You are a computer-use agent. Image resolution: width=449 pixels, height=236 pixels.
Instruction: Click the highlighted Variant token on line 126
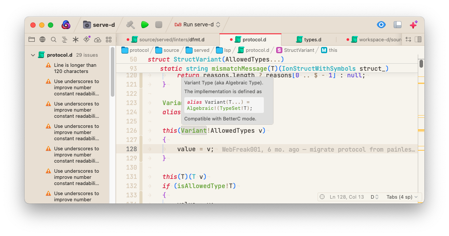tap(193, 131)
